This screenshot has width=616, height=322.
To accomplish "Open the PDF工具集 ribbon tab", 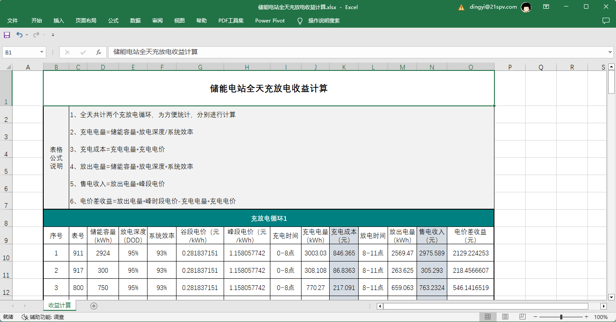I will (231, 20).
